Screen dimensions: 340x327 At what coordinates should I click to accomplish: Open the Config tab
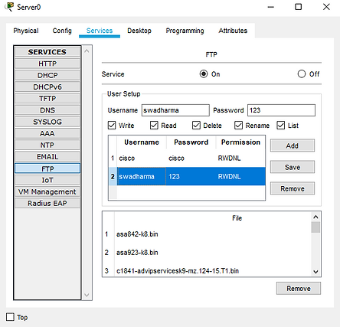pos(62,31)
